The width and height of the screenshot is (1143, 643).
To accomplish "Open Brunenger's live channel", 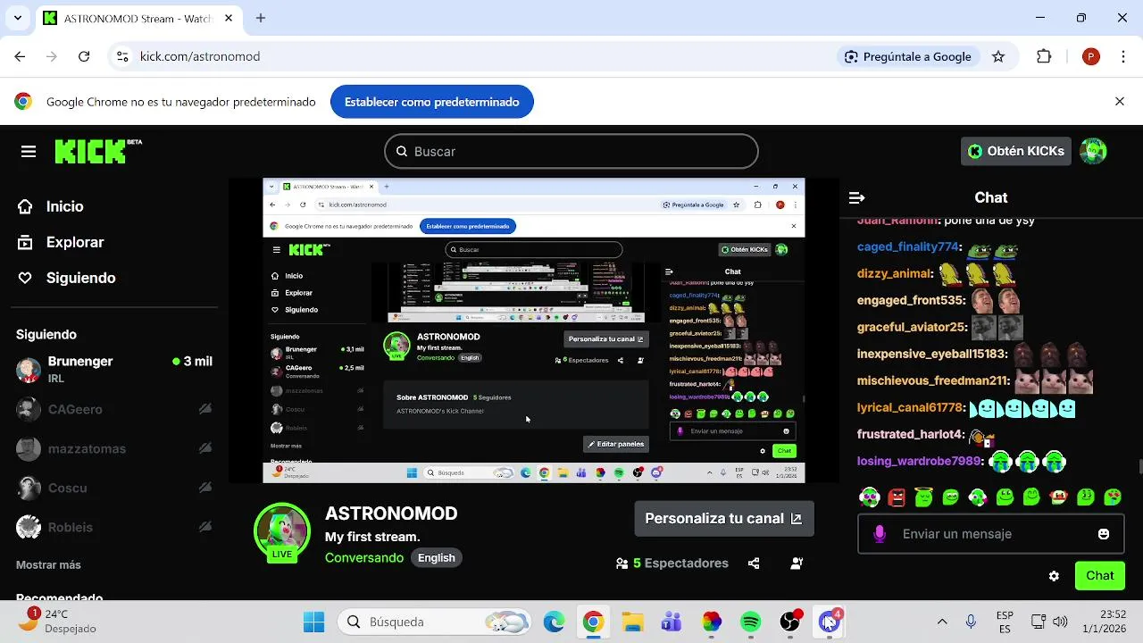I will coord(114,370).
